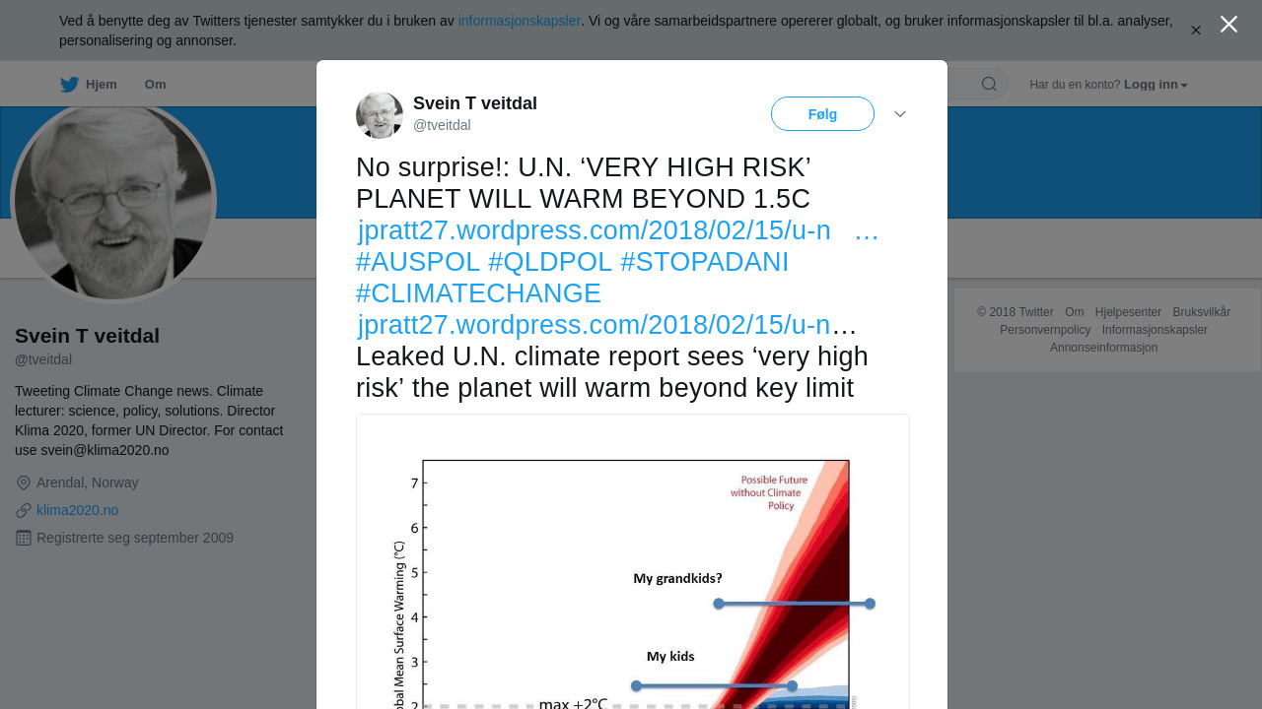Dismiss the cookie notice banner

tap(1196, 31)
